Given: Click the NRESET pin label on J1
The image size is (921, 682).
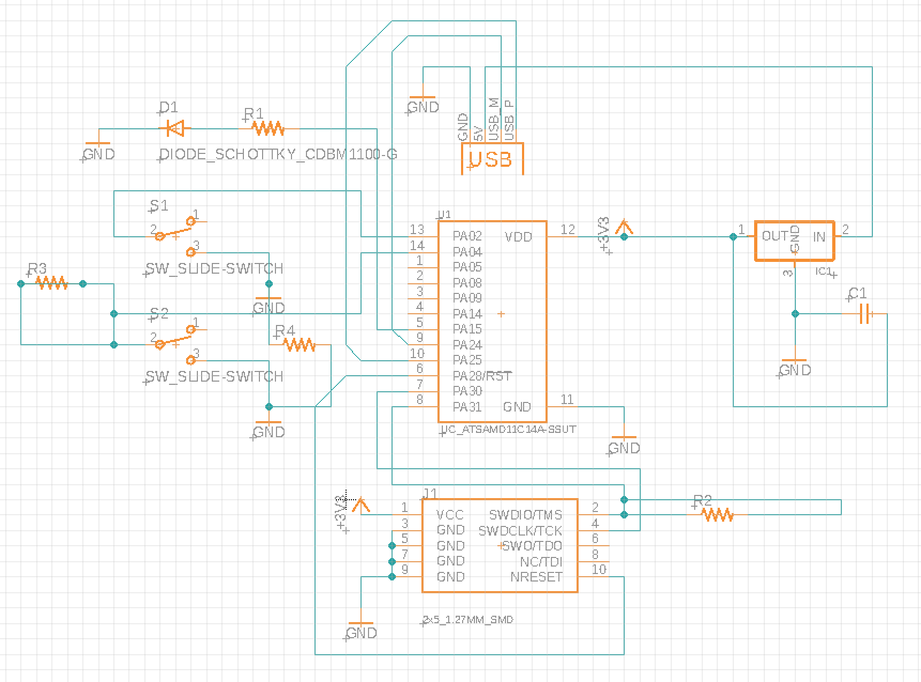Looking at the screenshot, I should [x=536, y=577].
